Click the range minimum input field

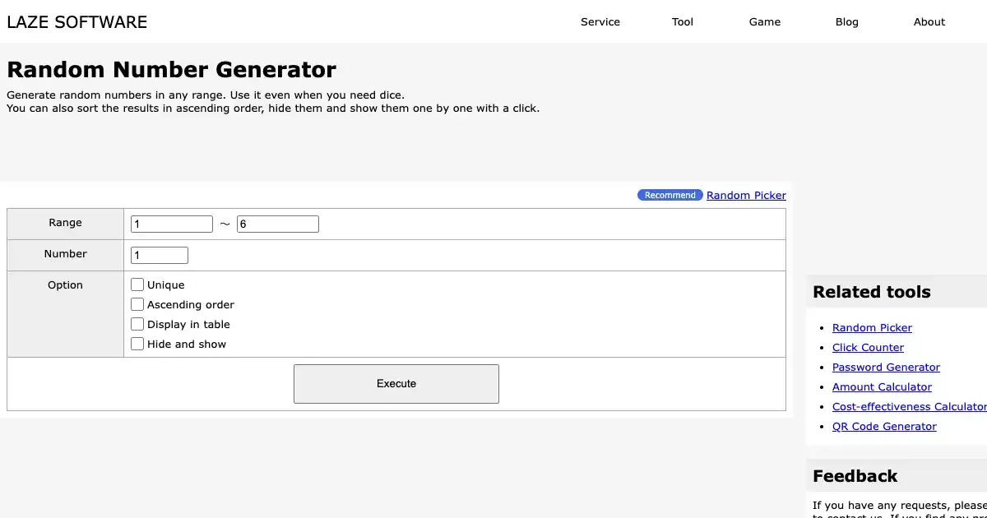coord(172,224)
